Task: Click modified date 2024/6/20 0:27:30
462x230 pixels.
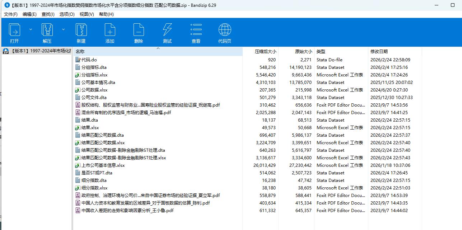Action: [x=389, y=90]
